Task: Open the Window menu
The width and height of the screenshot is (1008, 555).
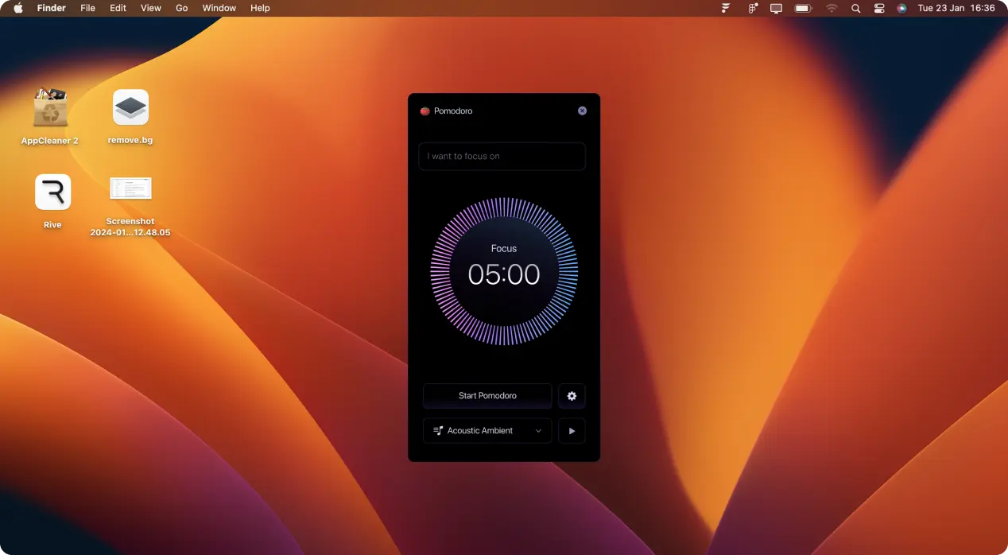Action: coord(219,8)
